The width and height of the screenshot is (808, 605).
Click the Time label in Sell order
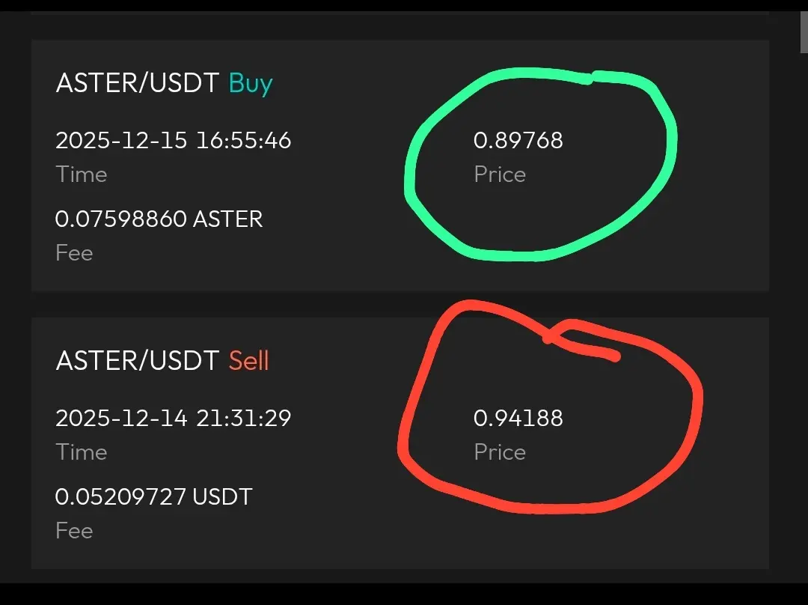pyautogui.click(x=82, y=452)
